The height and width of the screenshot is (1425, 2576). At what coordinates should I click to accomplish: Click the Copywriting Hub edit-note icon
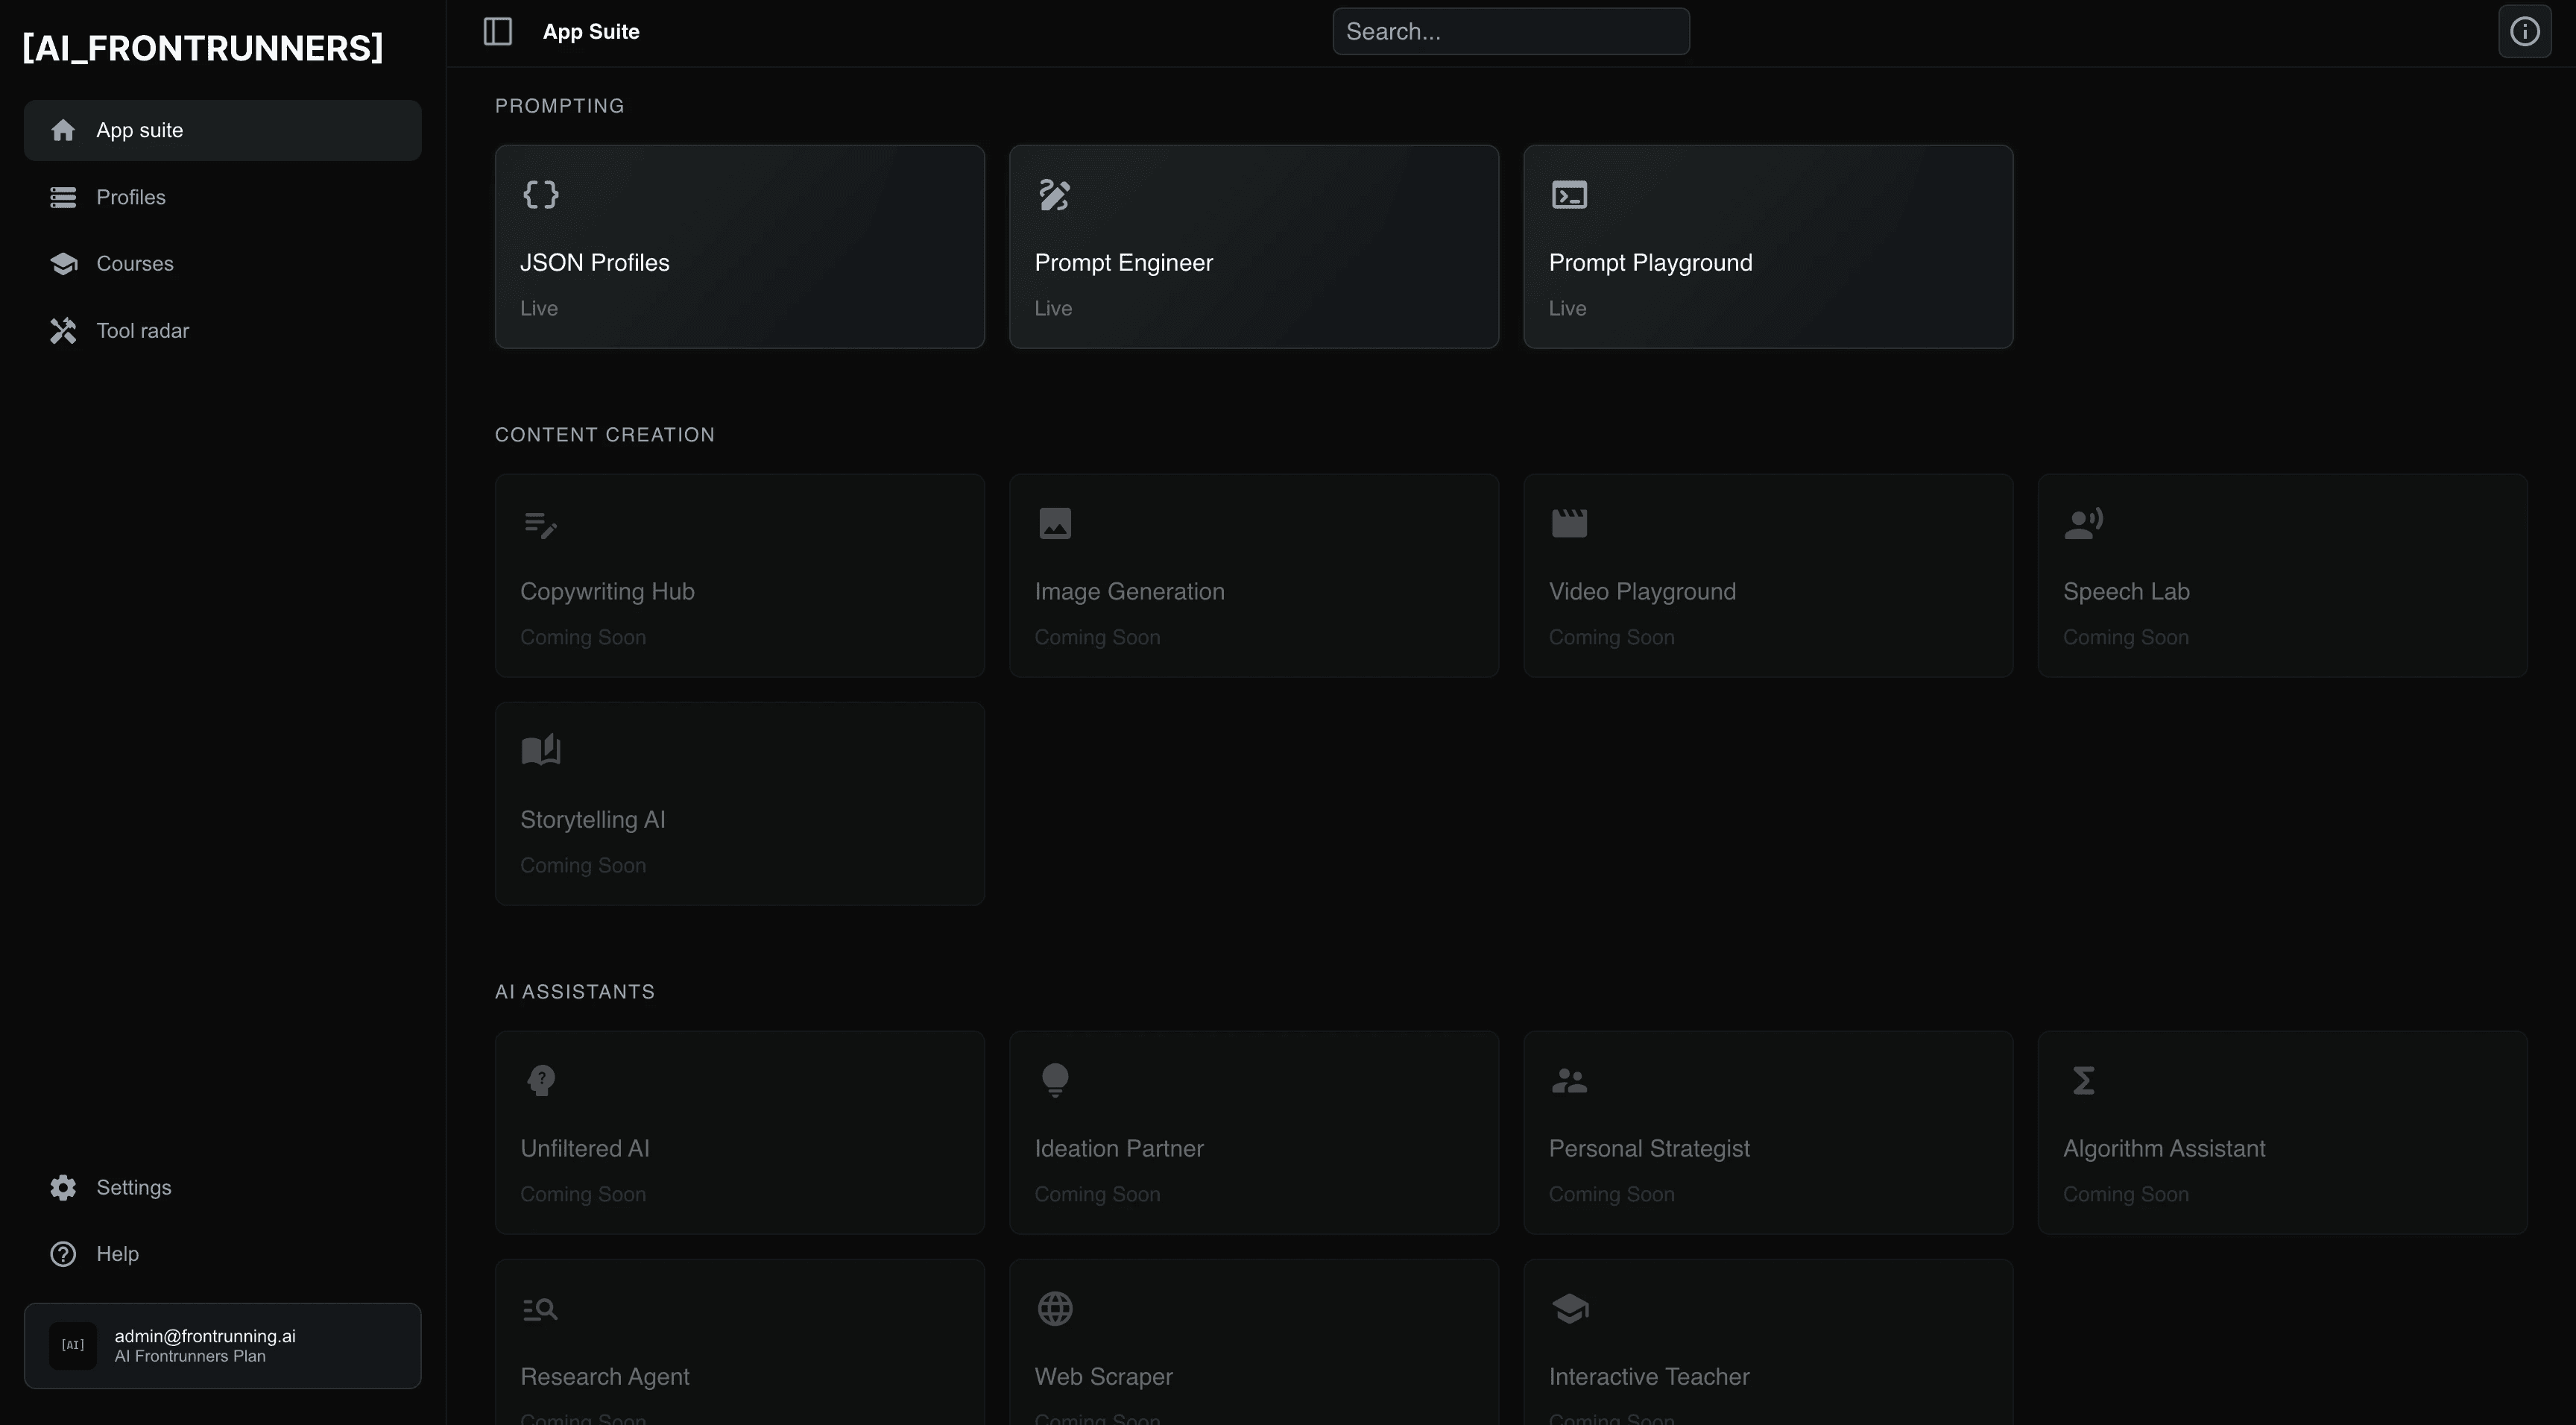(x=540, y=524)
